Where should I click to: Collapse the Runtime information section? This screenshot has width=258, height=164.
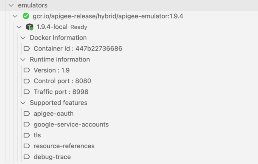click(23, 59)
